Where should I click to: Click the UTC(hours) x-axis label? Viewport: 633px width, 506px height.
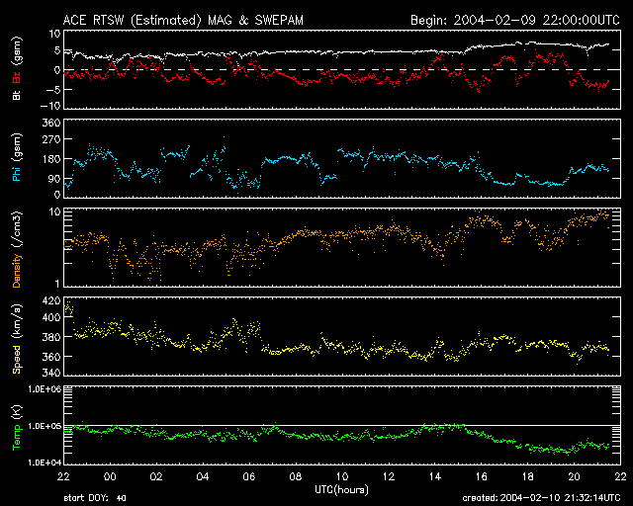(339, 489)
